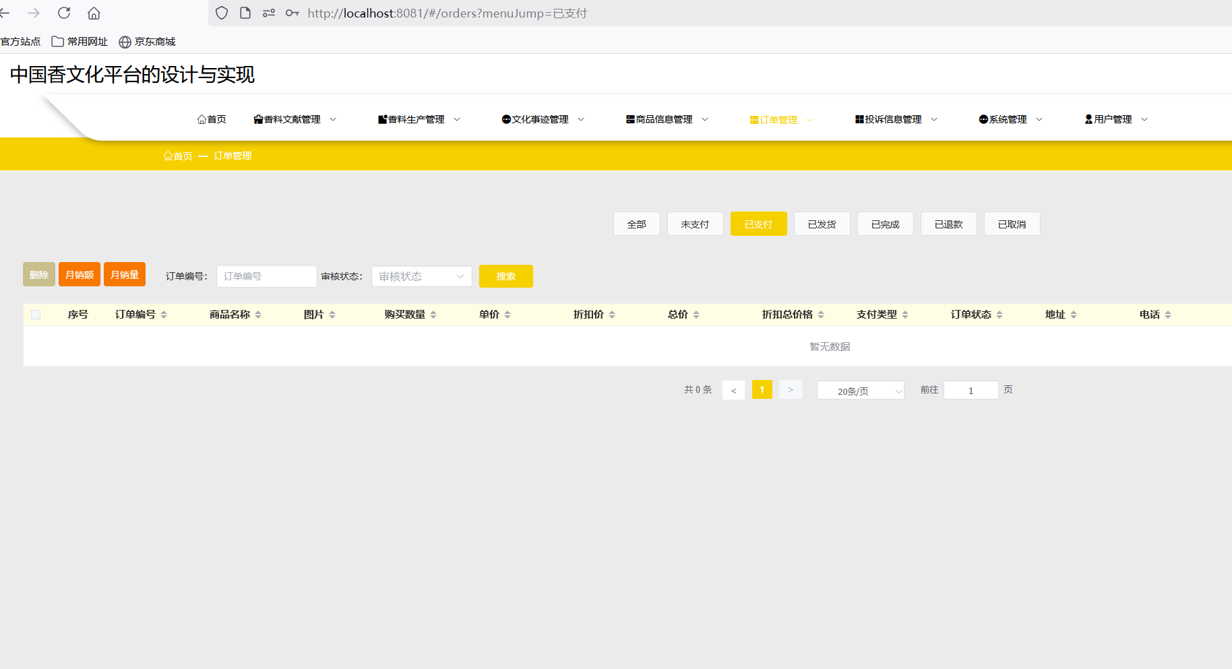Open the 京东商城 bookmark

147,42
